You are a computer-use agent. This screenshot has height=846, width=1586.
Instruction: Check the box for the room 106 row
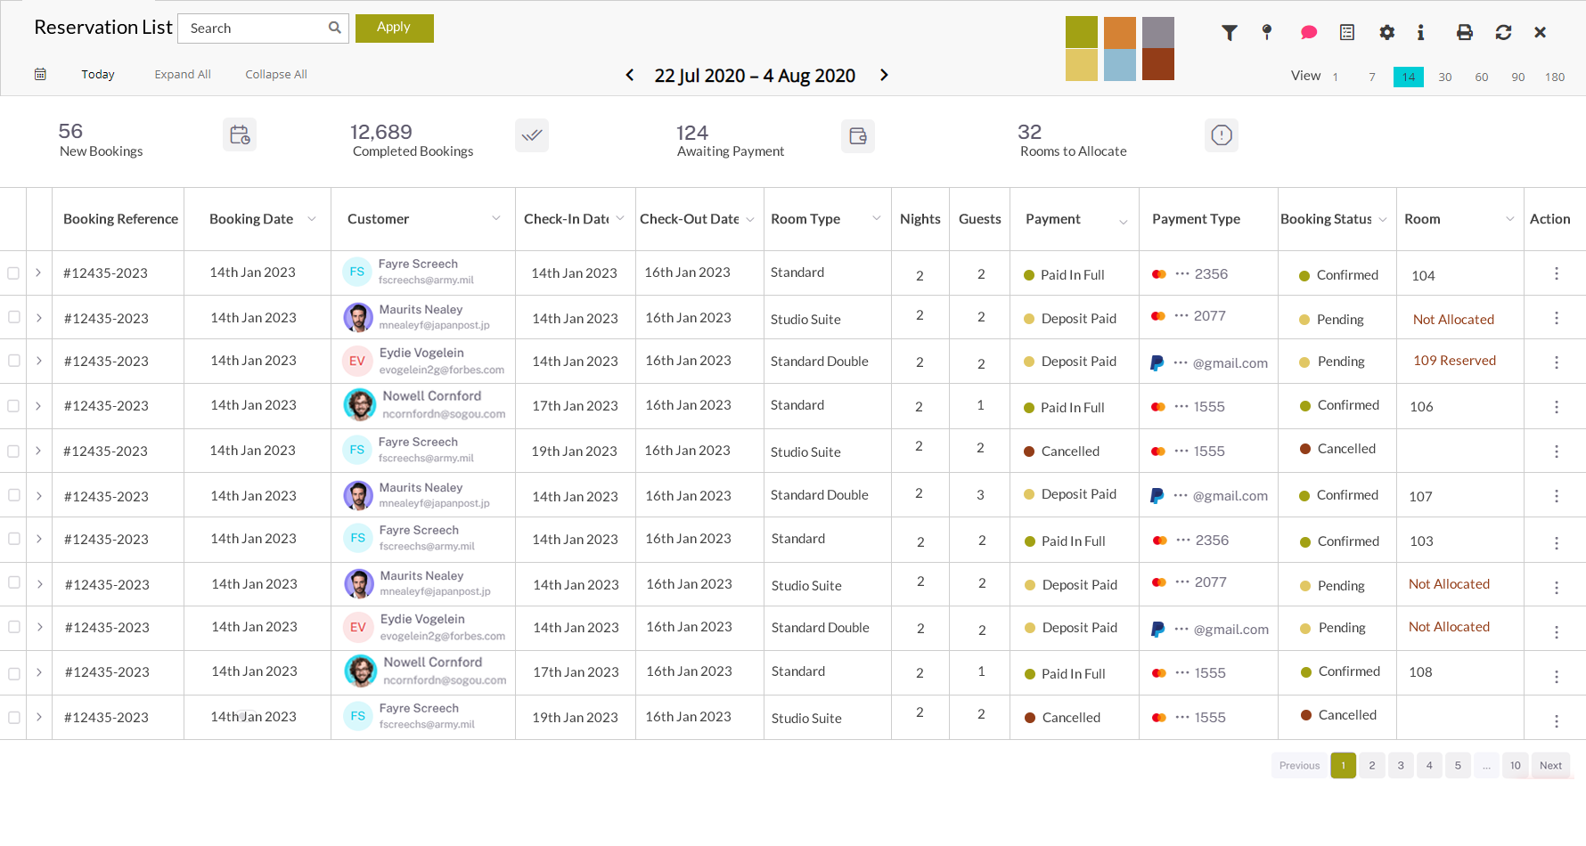13,406
